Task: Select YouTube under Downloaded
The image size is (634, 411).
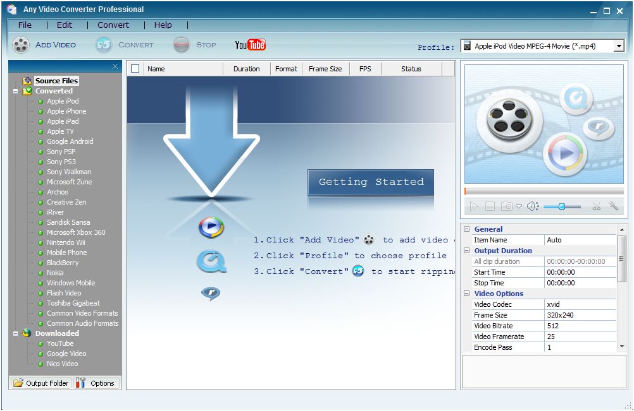Action: tap(60, 343)
